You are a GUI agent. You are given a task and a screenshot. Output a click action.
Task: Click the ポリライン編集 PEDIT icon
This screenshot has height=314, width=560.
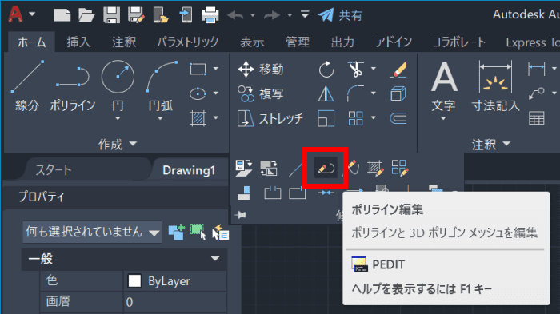326,168
